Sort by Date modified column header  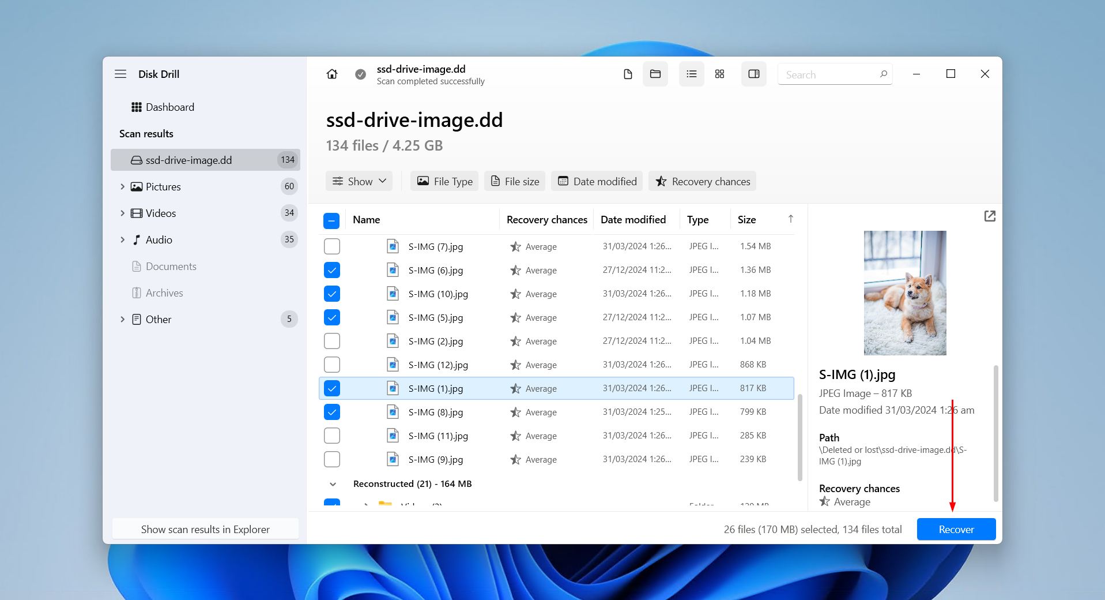633,220
